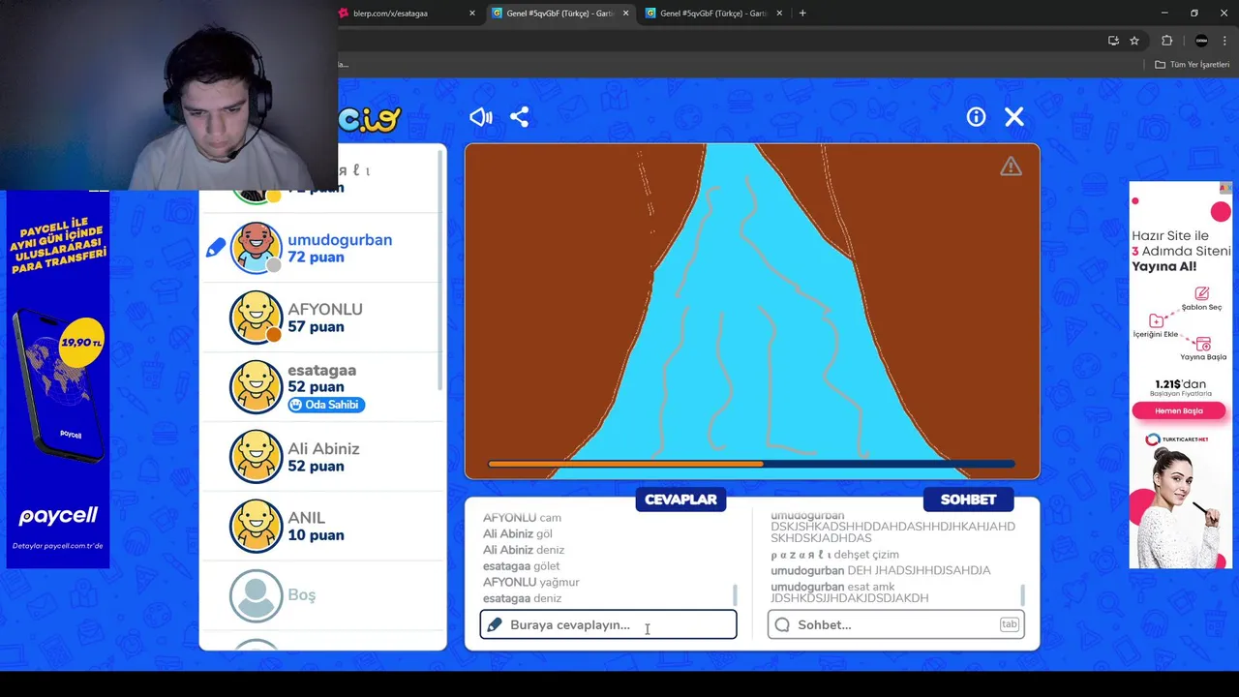1239x697 pixels.
Task: Close the second Genel #5qvGbF tab
Action: tap(779, 14)
